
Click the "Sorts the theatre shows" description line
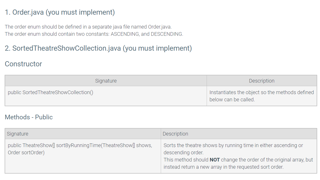point(233,145)
